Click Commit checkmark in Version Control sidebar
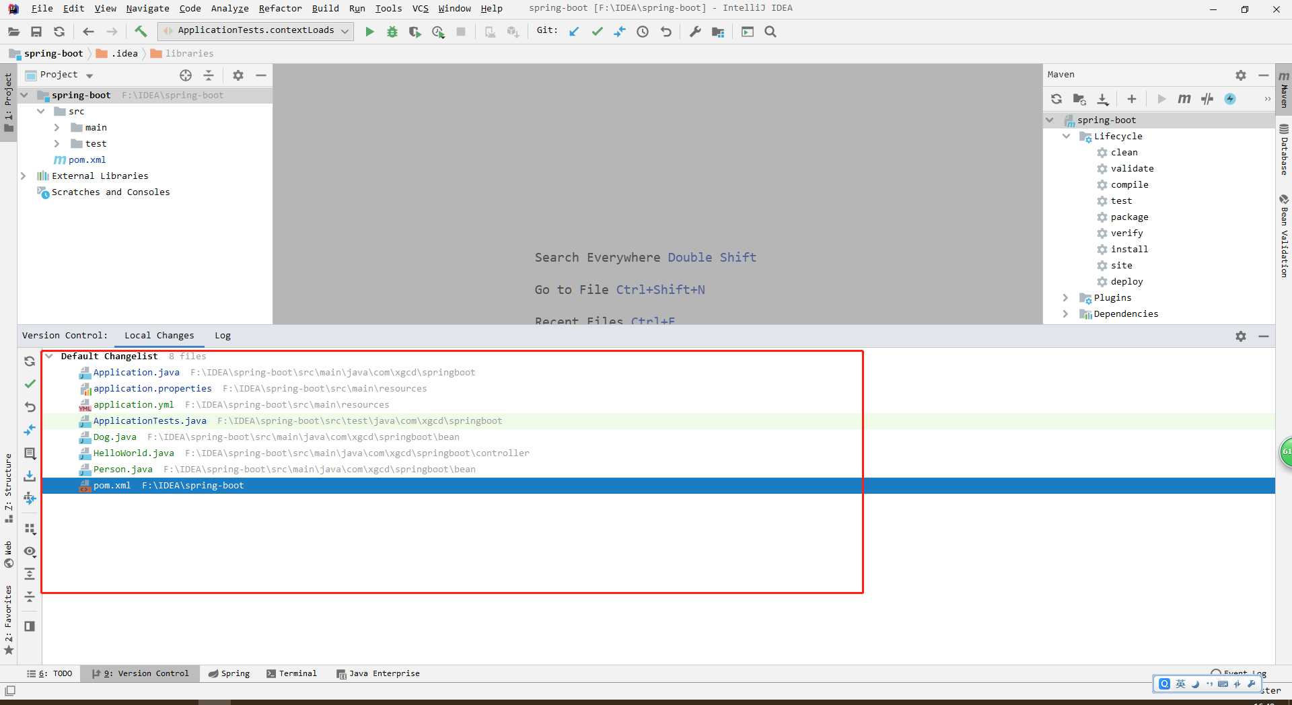The width and height of the screenshot is (1292, 705). pyautogui.click(x=30, y=383)
